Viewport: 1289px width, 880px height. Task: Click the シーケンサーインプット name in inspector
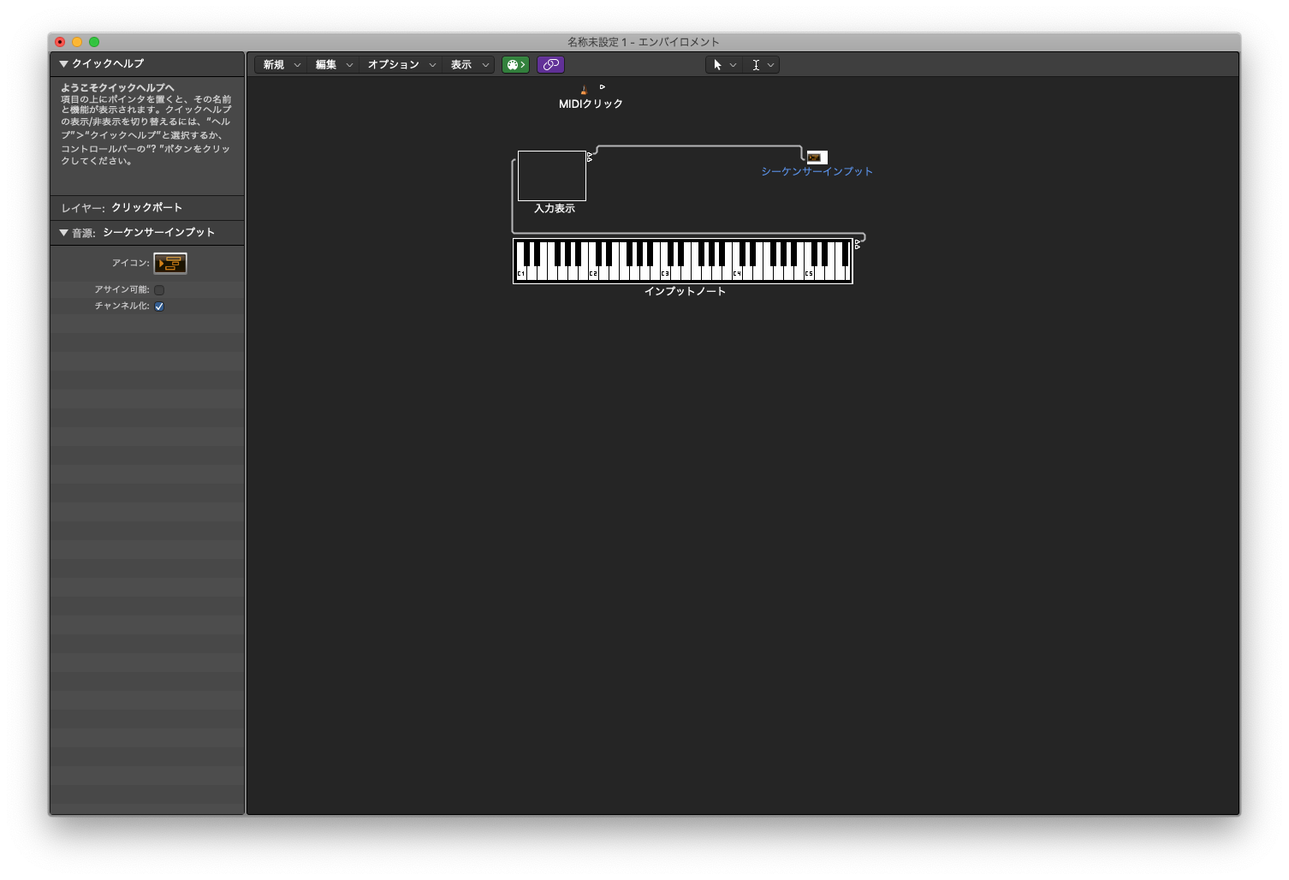coord(158,233)
